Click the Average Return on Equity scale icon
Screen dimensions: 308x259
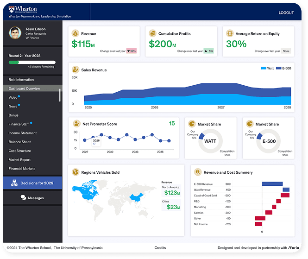229,34
